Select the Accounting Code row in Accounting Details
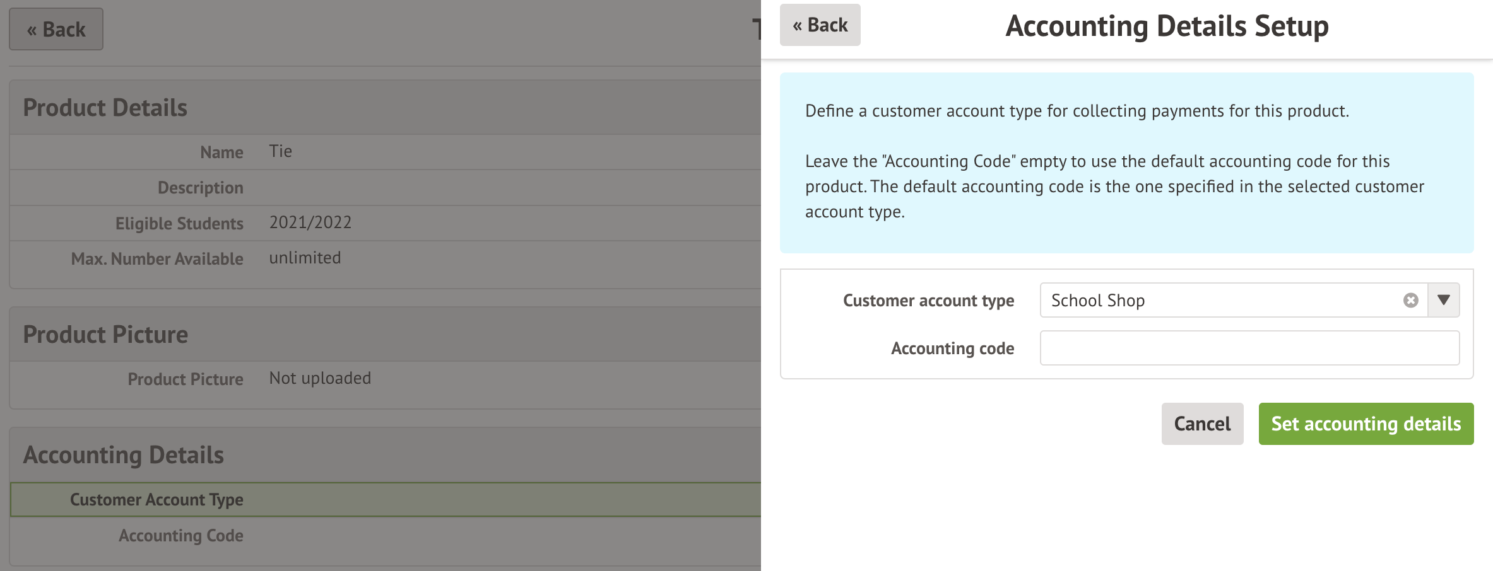 [x=385, y=536]
